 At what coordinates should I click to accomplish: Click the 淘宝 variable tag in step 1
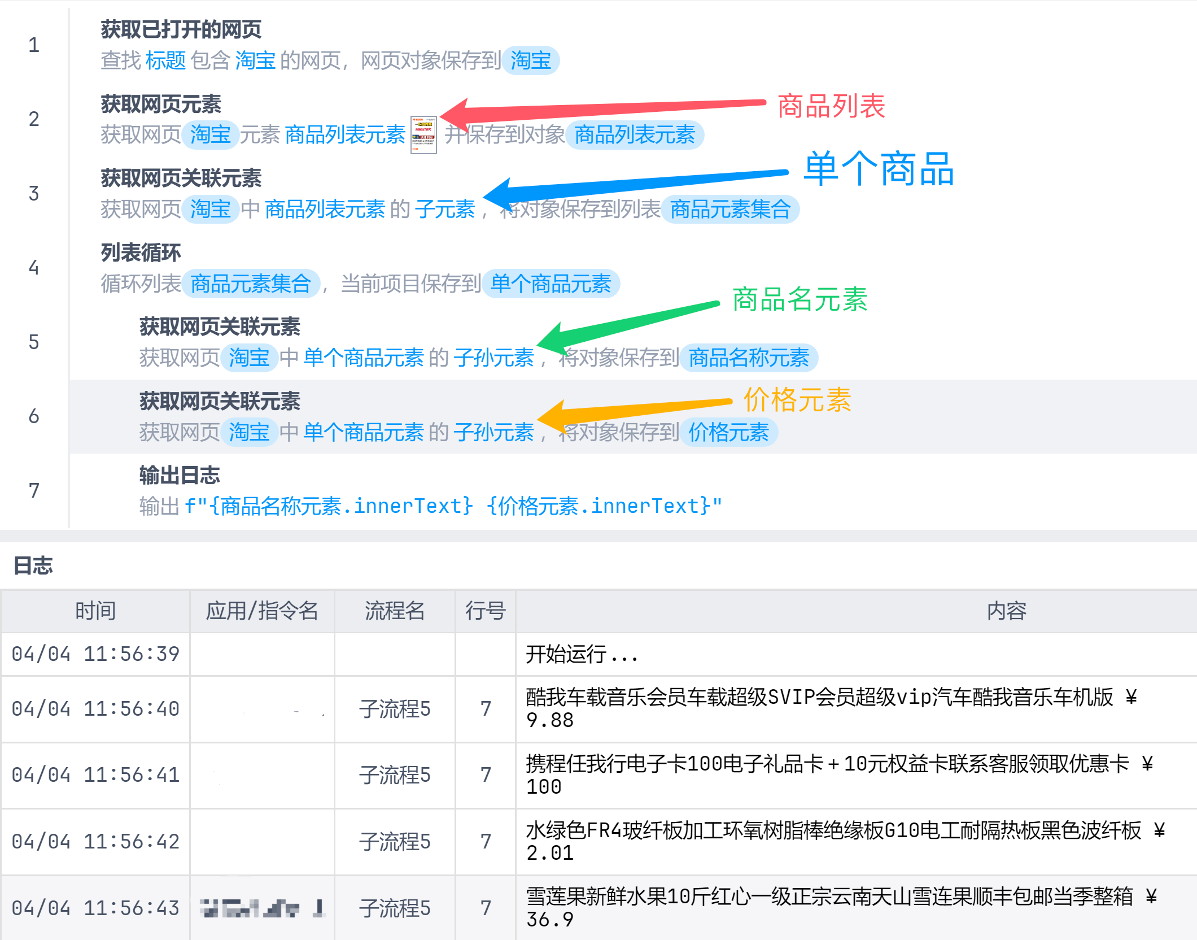(530, 60)
